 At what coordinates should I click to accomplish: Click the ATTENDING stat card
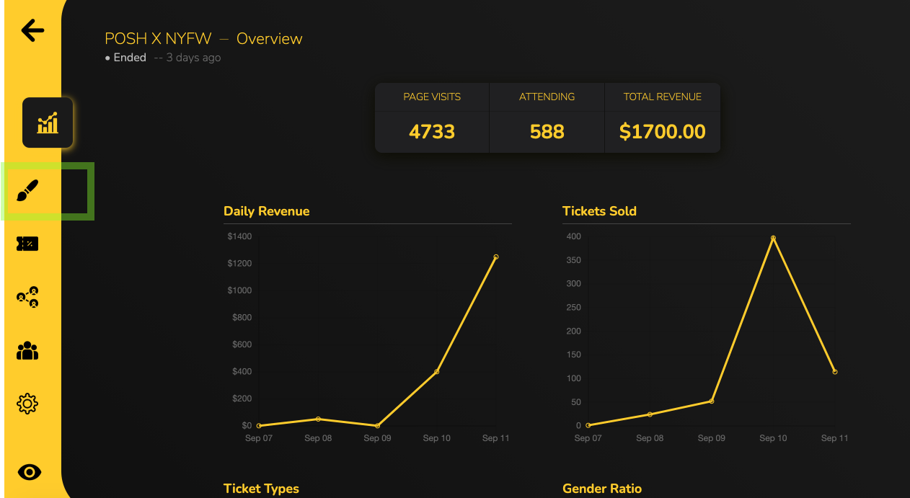[547, 118]
